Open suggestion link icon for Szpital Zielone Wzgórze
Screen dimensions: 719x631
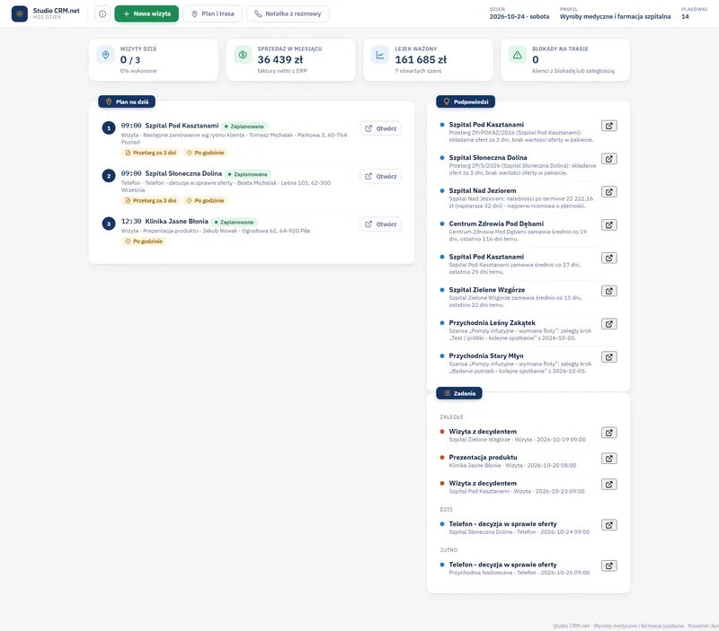(609, 291)
